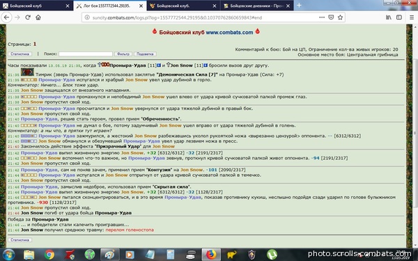Open Google Chrome from the taskbar
The width and height of the screenshot is (418, 261).
[x=49, y=255]
